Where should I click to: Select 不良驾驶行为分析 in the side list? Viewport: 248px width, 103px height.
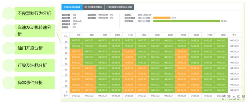point(34,13)
